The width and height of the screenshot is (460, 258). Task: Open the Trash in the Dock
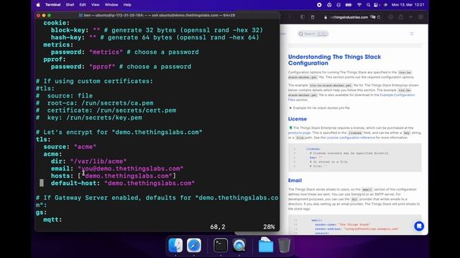click(x=284, y=245)
